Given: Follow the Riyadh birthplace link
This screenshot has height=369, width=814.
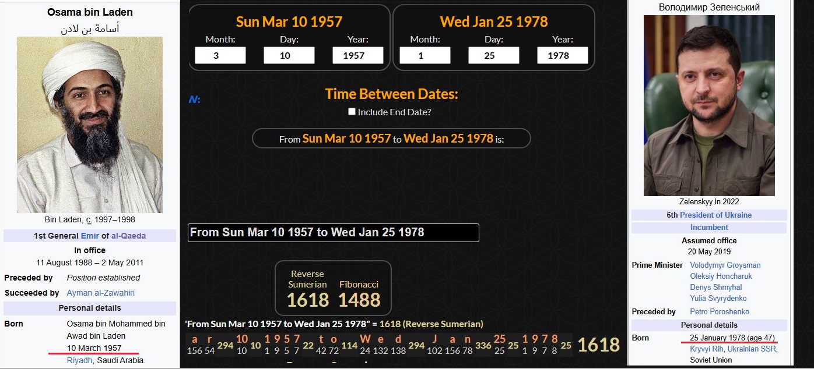Looking at the screenshot, I should point(79,360).
